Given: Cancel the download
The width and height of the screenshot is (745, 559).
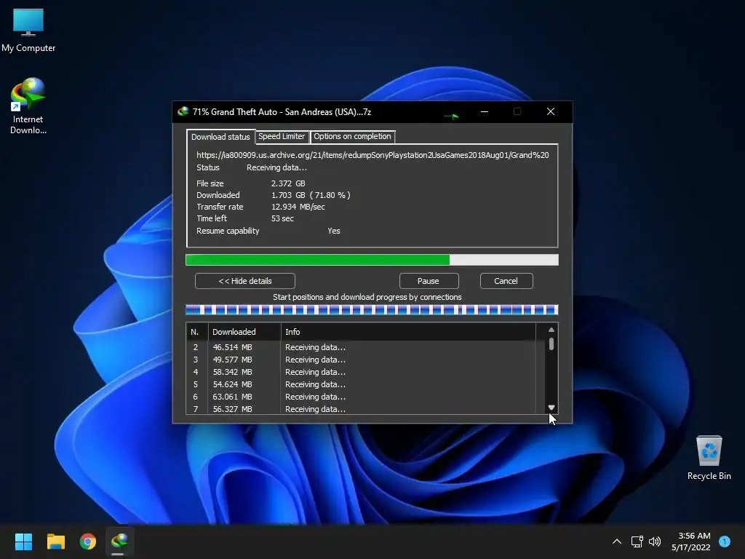Looking at the screenshot, I should (x=506, y=281).
